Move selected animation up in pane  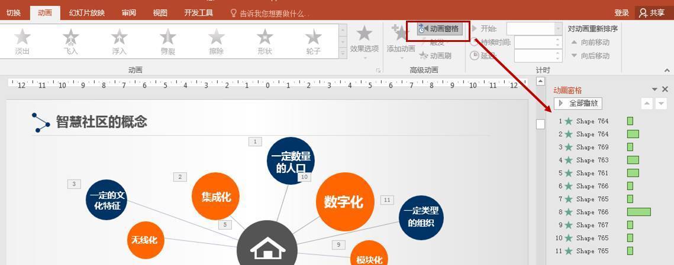click(647, 103)
